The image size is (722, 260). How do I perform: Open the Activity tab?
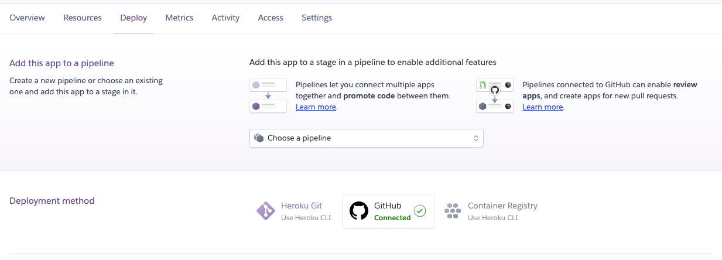point(225,18)
